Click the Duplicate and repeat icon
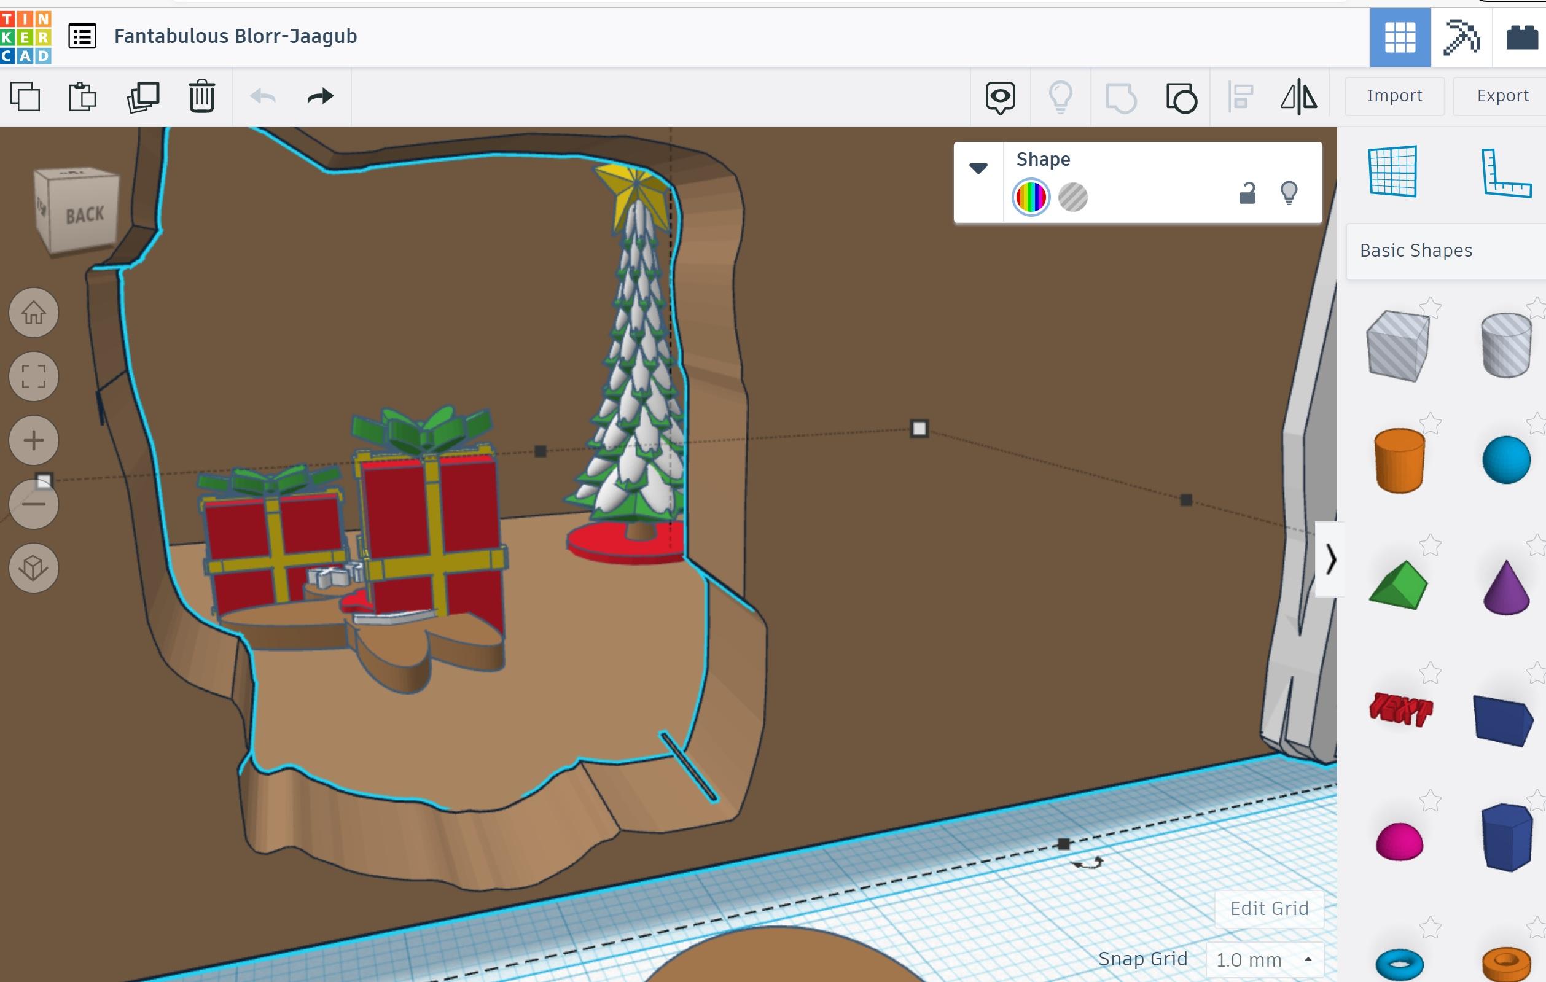 142,97
